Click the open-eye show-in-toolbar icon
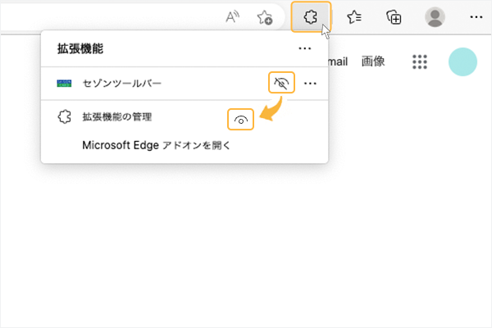492x328 pixels. point(240,119)
